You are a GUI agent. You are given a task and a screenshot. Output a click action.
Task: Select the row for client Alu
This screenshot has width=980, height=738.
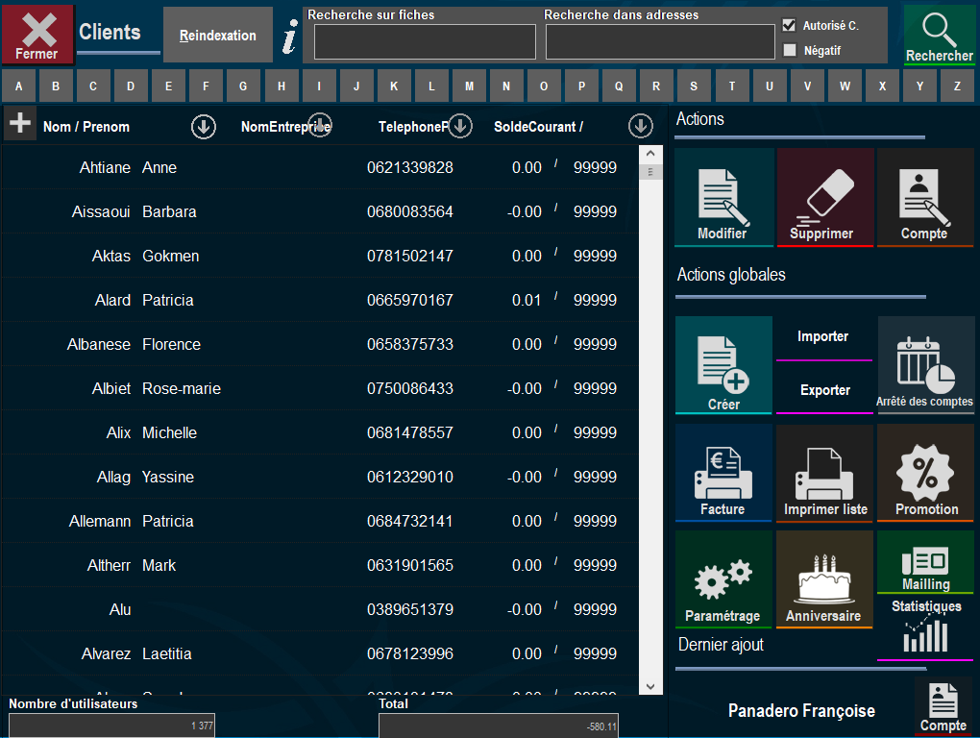[319, 609]
